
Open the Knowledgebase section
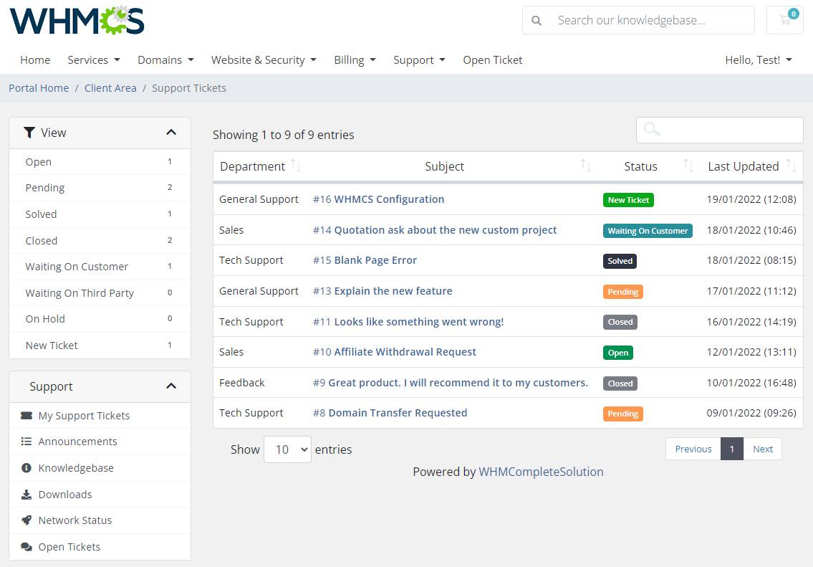pyautogui.click(x=73, y=467)
